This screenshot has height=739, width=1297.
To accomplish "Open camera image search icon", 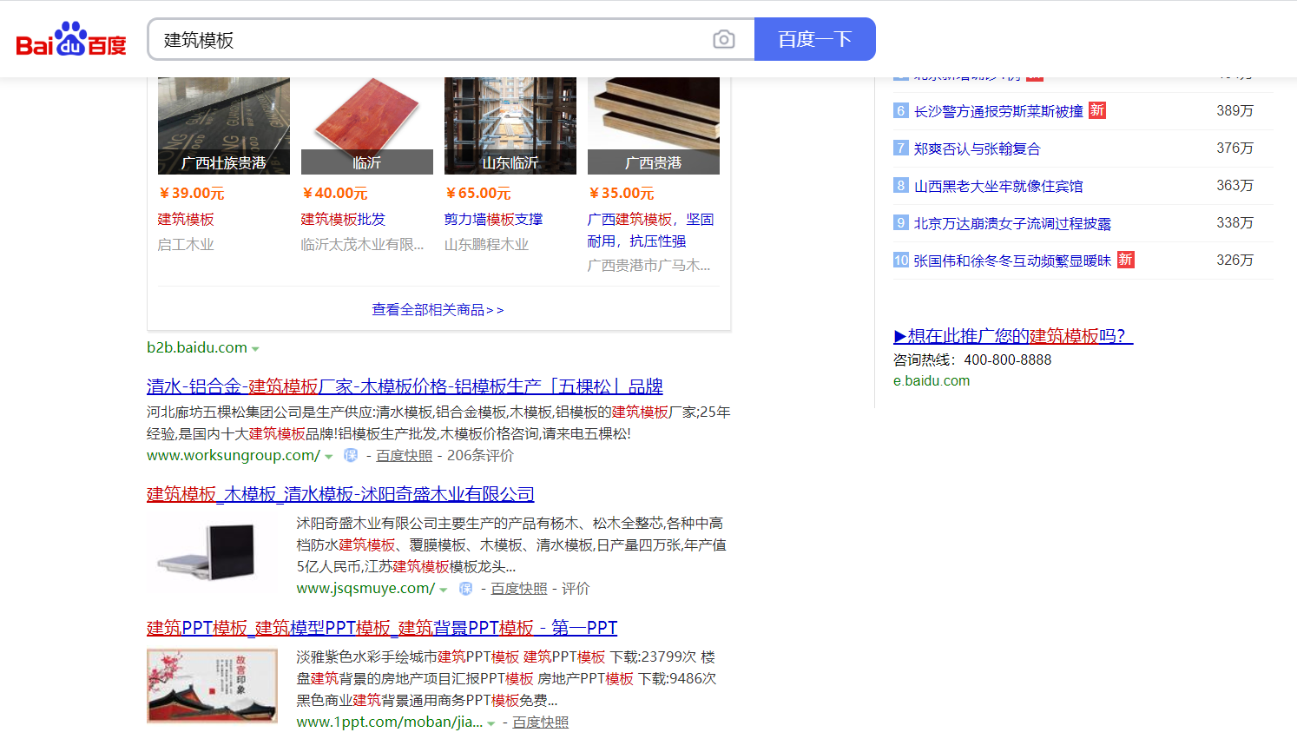I will tap(723, 40).
